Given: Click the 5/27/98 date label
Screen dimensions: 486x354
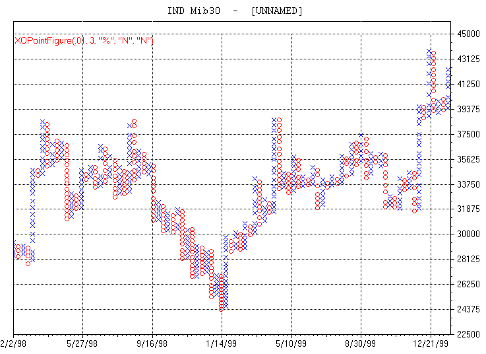Looking at the screenshot, I should 82,343.
